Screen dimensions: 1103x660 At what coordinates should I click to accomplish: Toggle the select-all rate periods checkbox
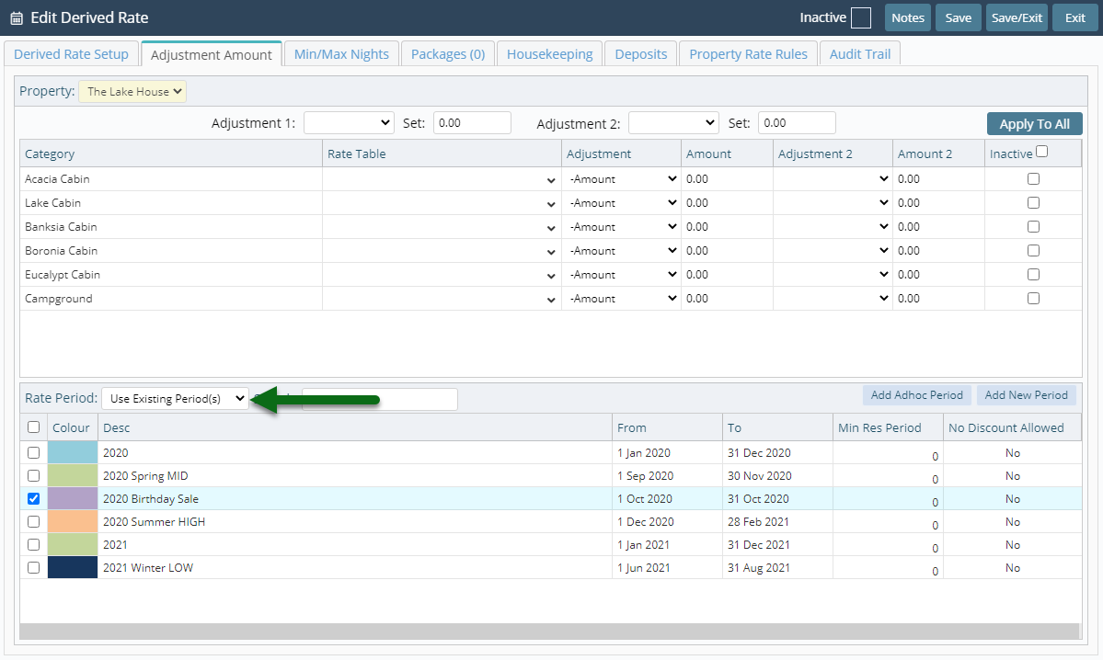(33, 427)
